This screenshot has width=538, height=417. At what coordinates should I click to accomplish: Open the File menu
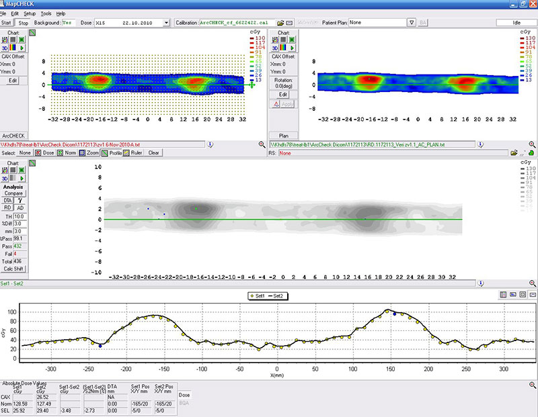click(x=3, y=13)
